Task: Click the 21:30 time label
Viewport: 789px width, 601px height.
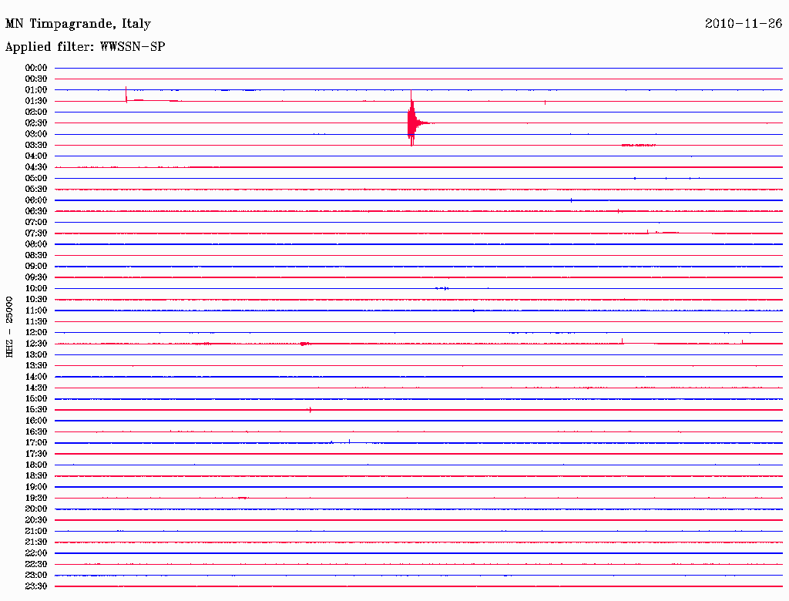Action: [x=35, y=542]
